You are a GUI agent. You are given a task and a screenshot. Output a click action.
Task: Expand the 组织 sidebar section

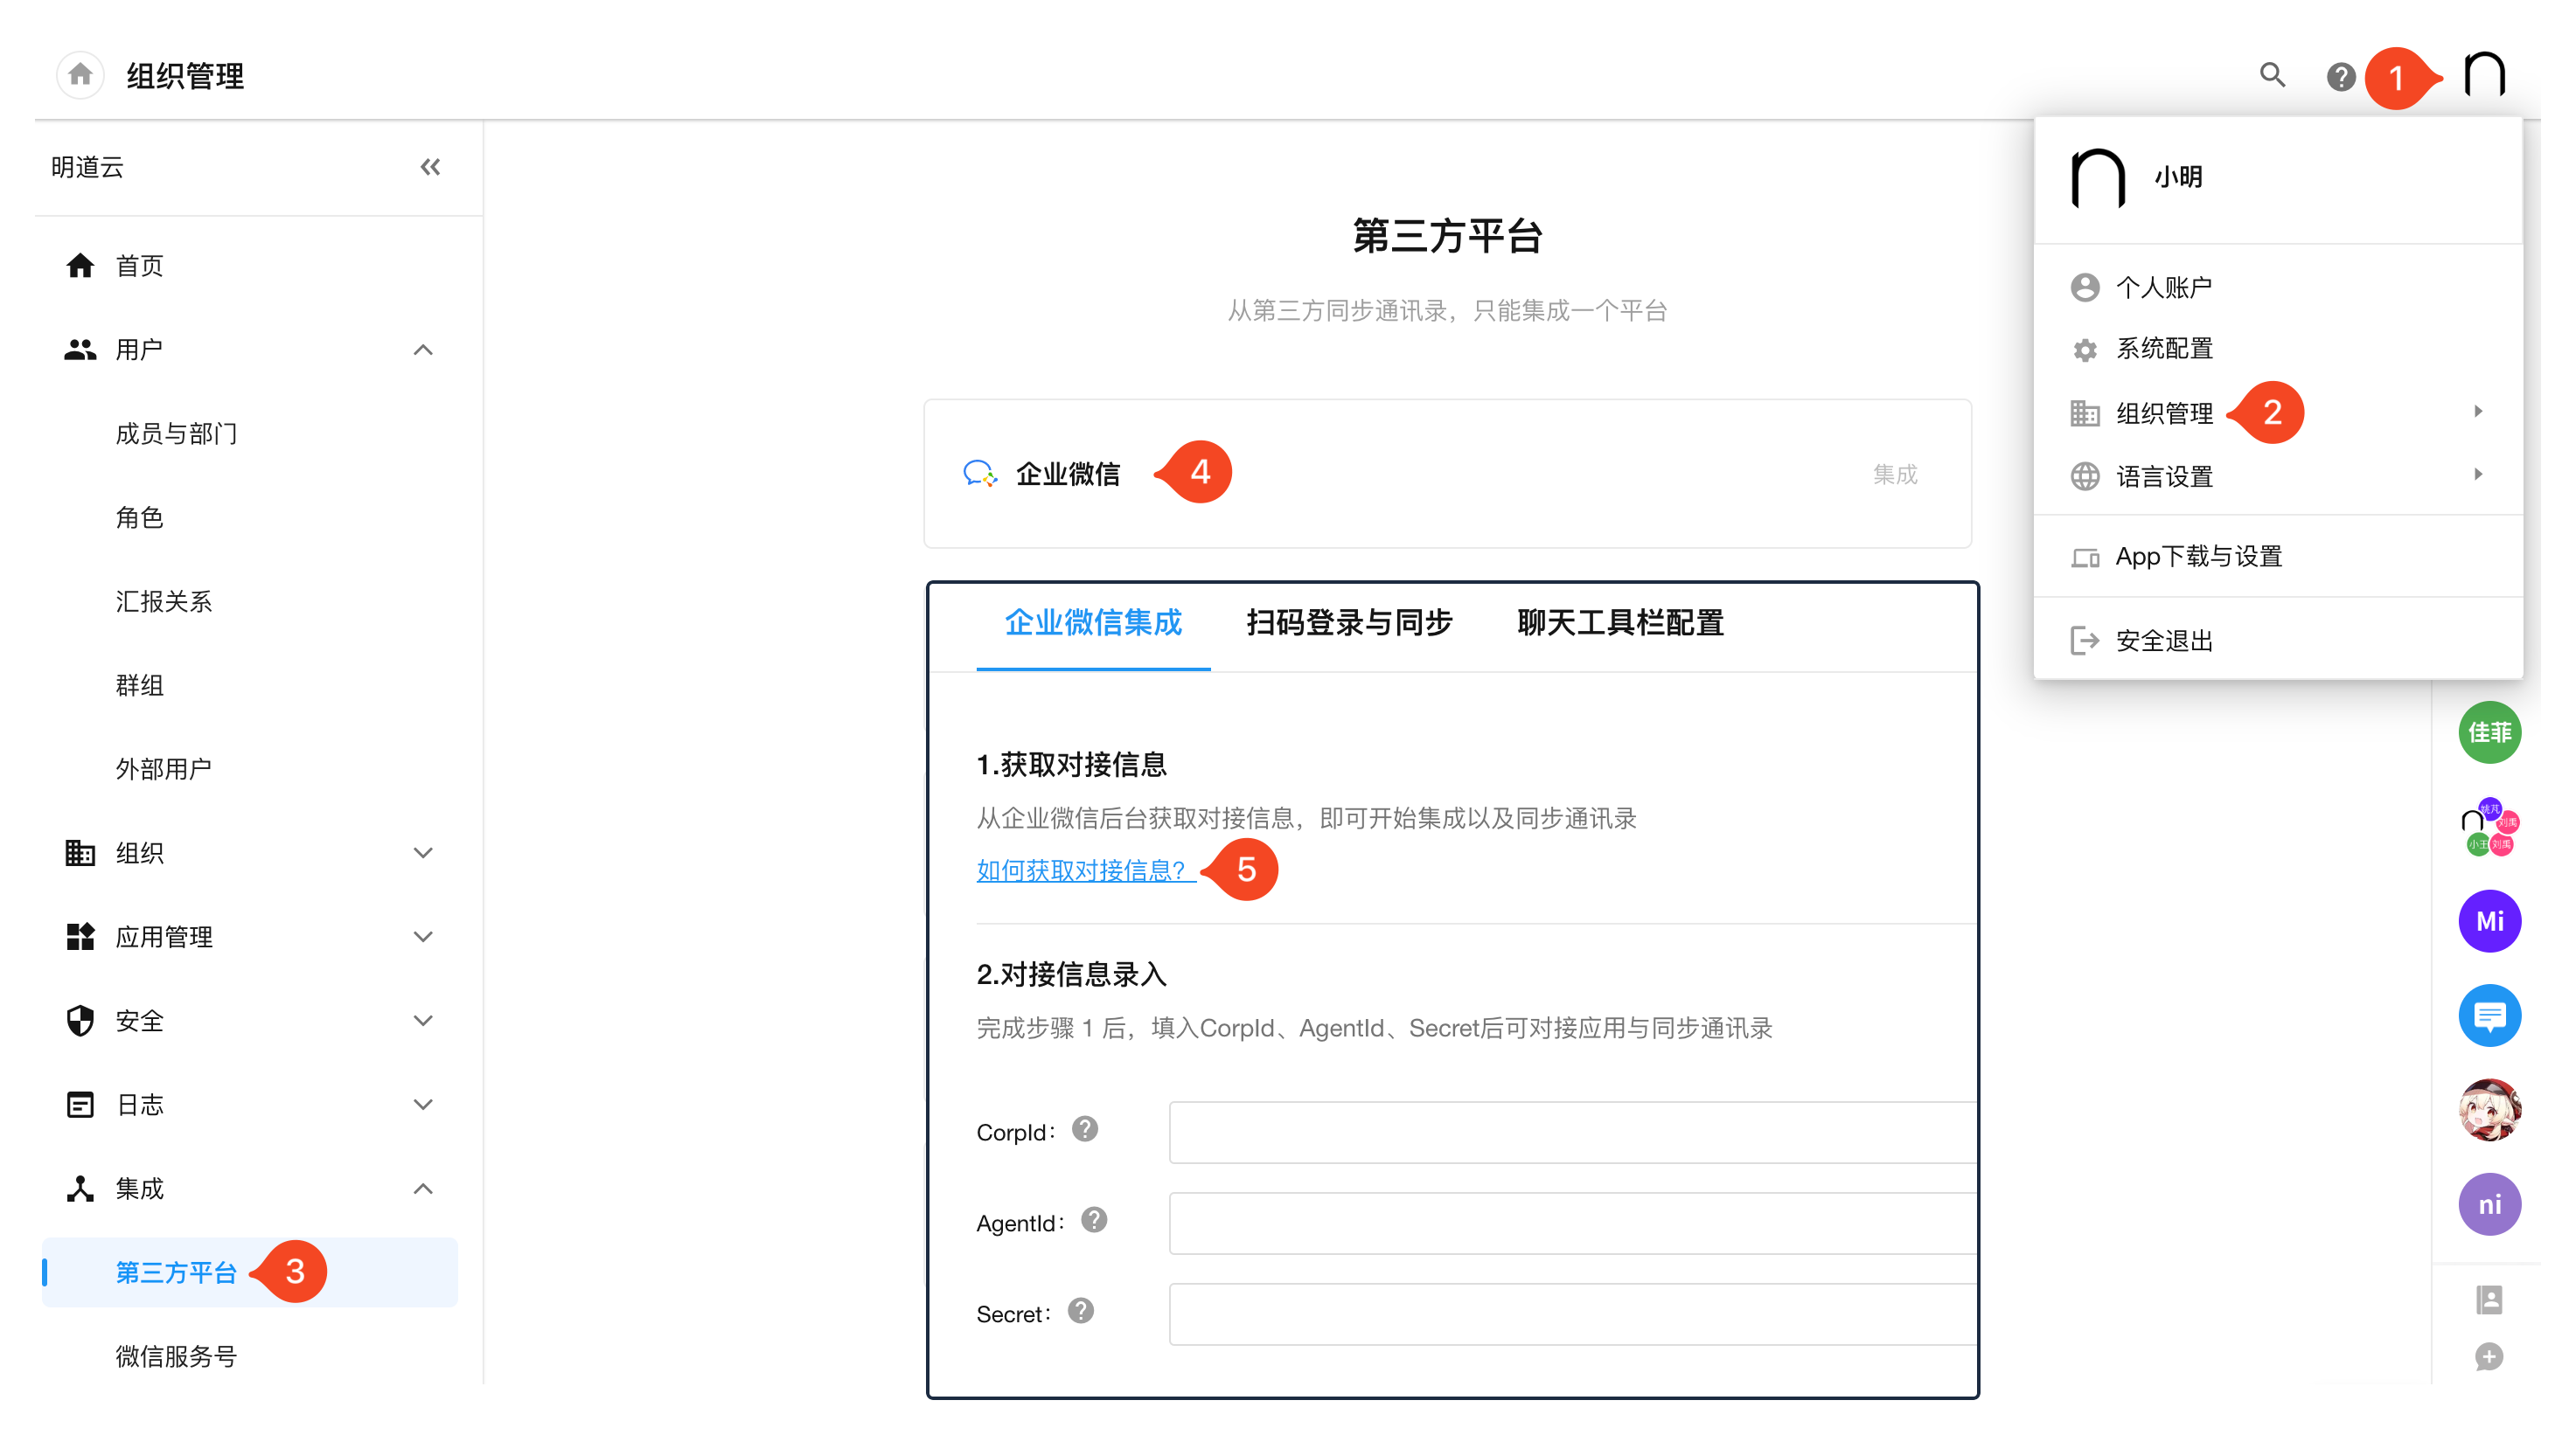pos(423,852)
